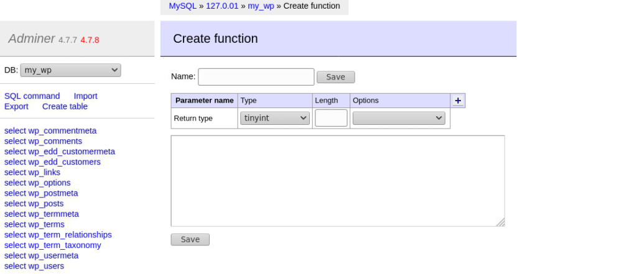The image size is (637, 274).
Task: Open the SQL command link
Action: (x=32, y=96)
